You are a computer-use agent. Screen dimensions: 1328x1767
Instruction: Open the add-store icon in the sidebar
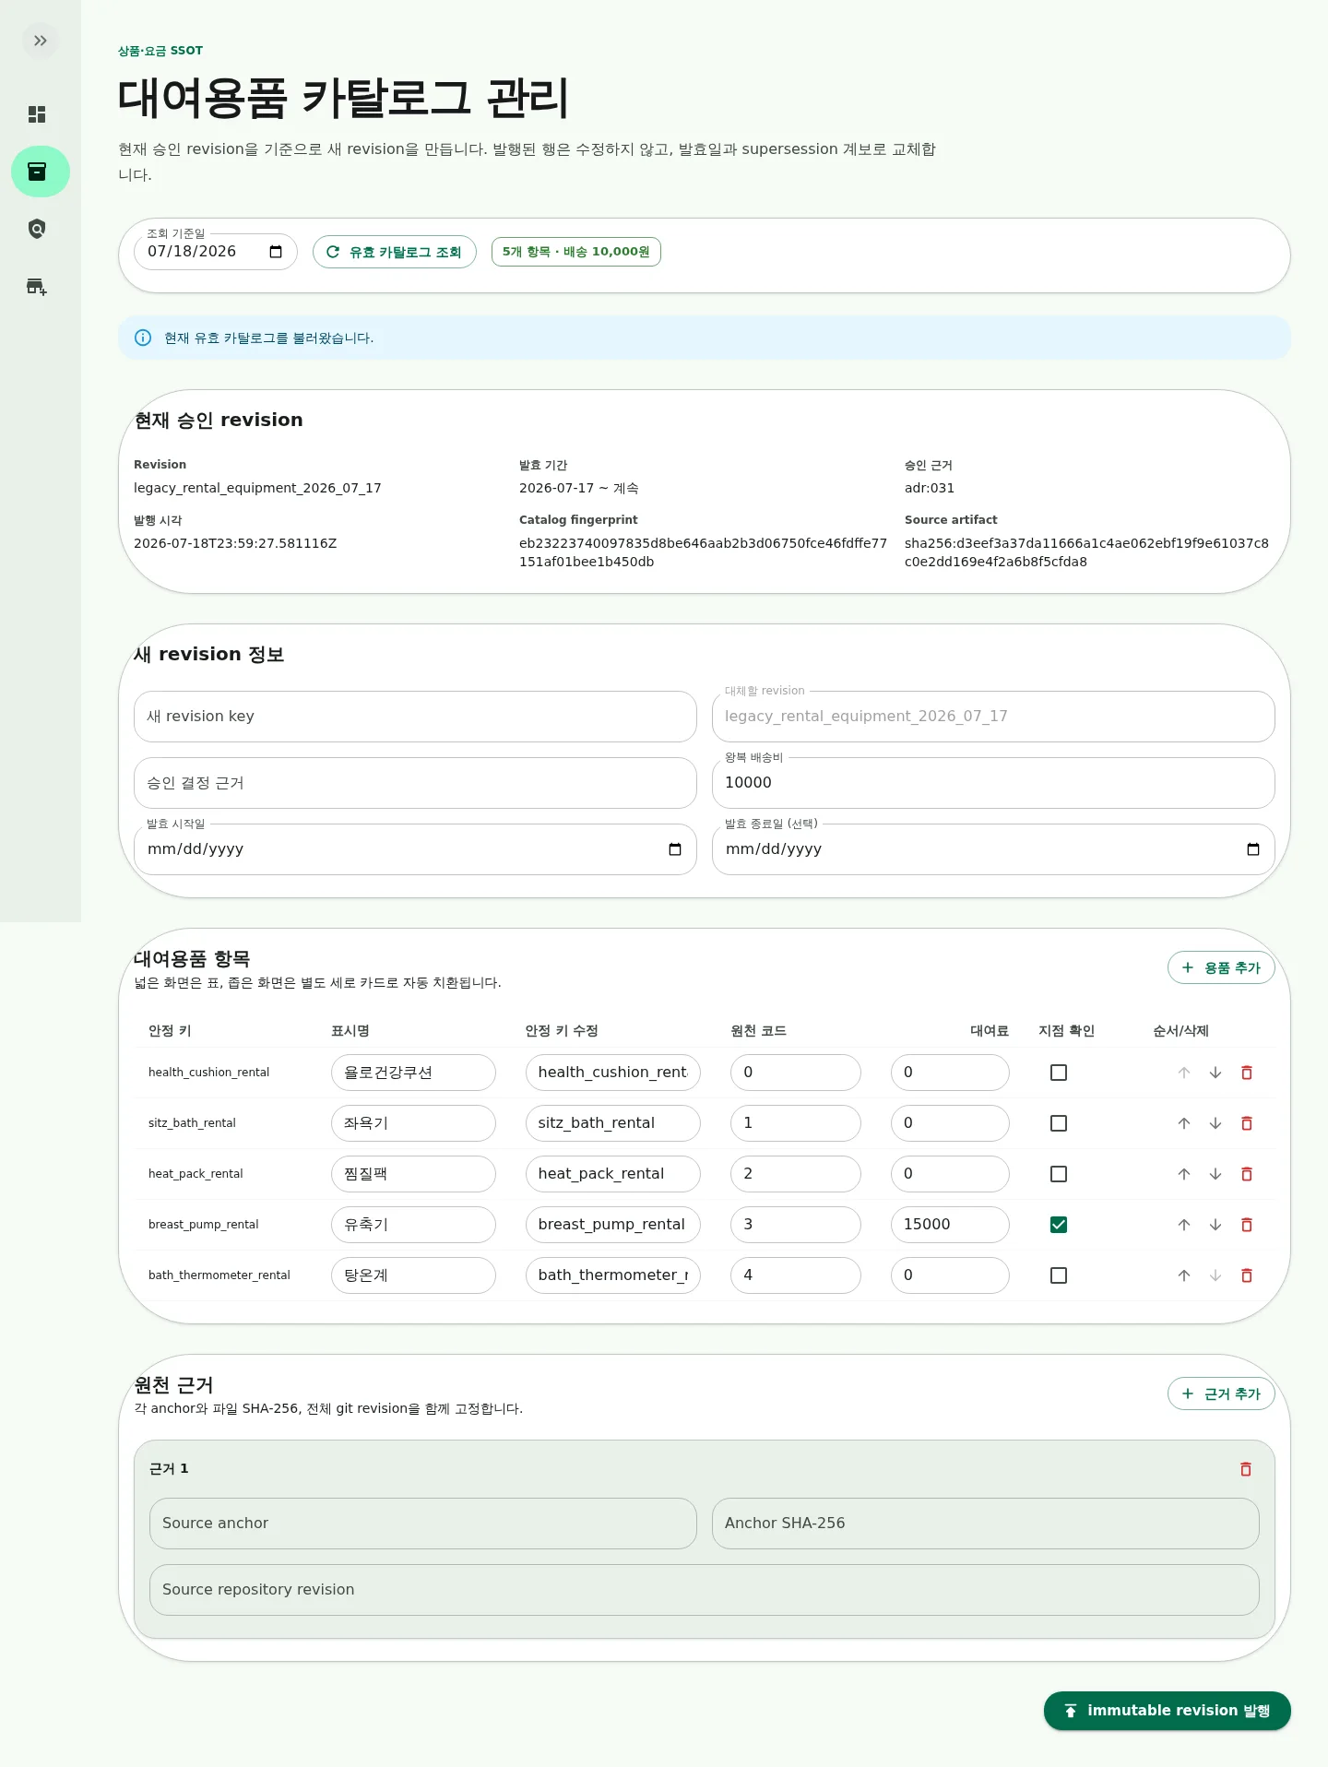[37, 286]
